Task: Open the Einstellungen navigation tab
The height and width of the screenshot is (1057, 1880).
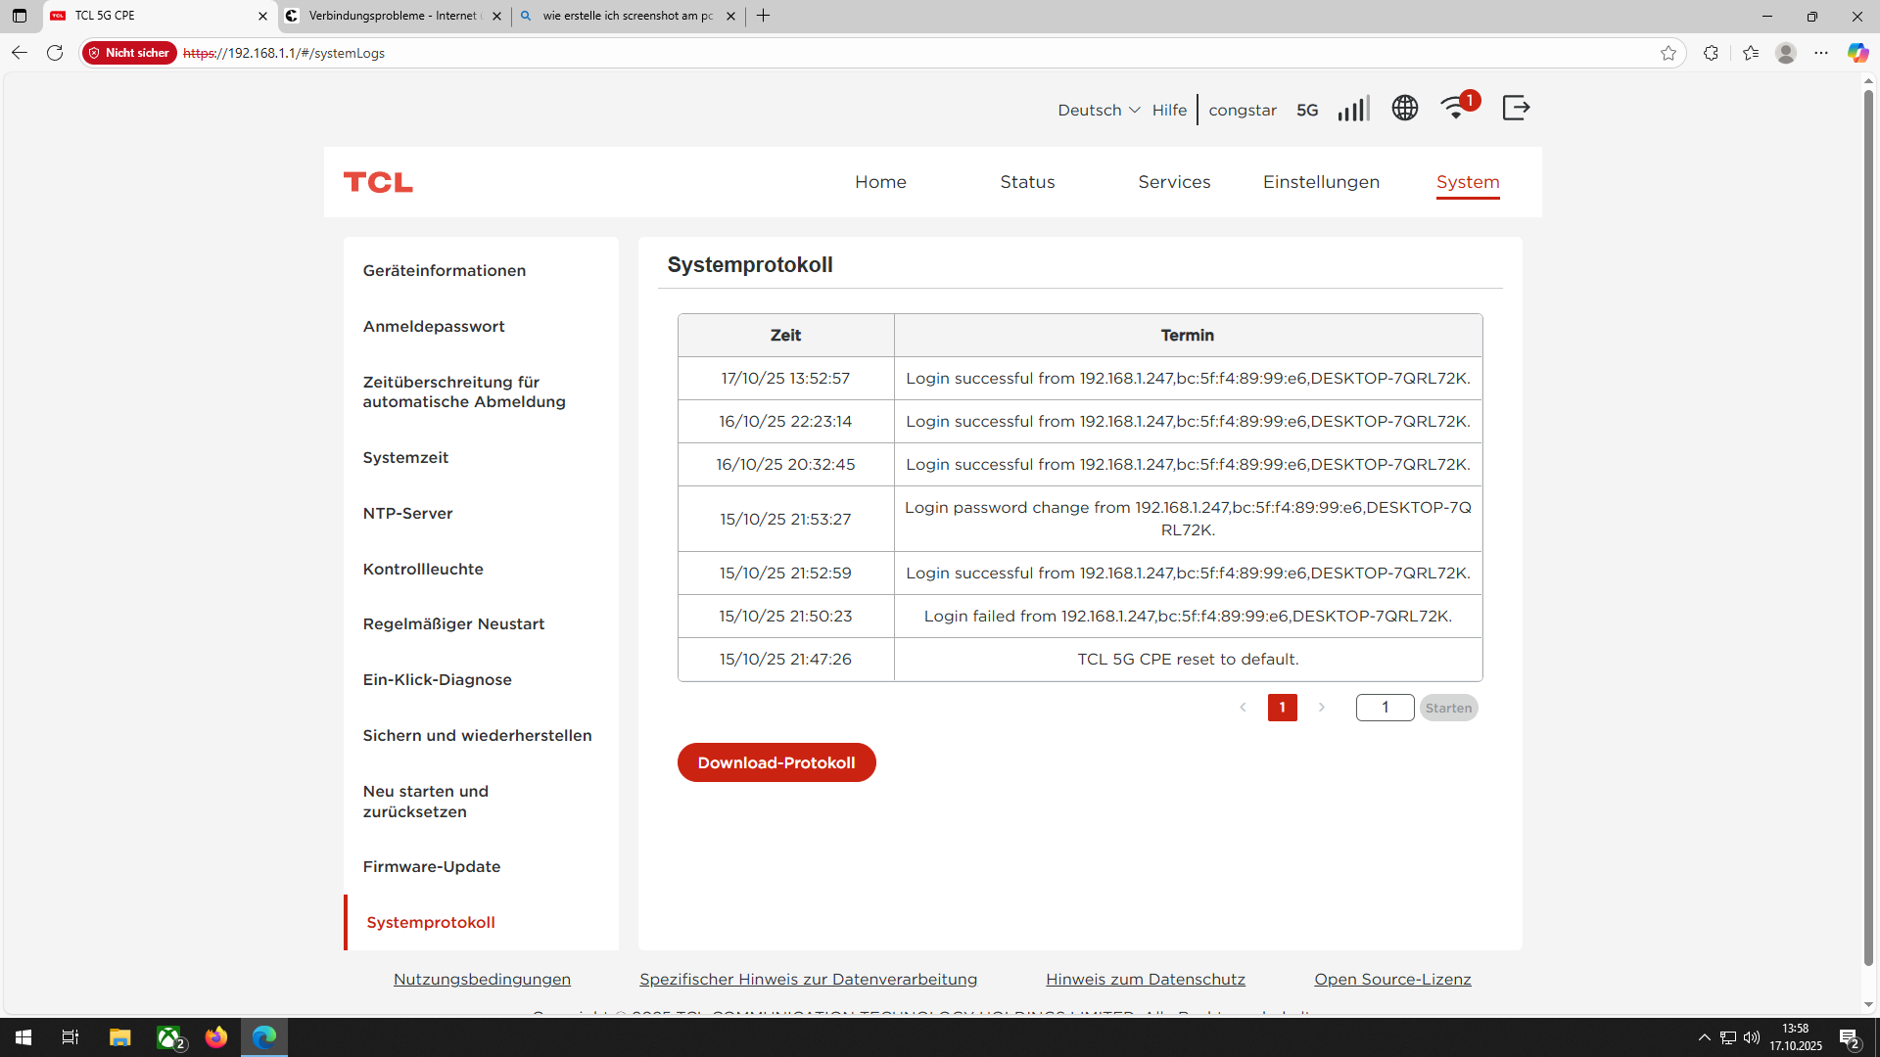Action: [1320, 182]
